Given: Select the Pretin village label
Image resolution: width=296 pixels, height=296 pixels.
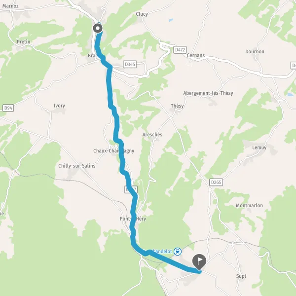Looking at the screenshot, I should pyautogui.click(x=24, y=42).
